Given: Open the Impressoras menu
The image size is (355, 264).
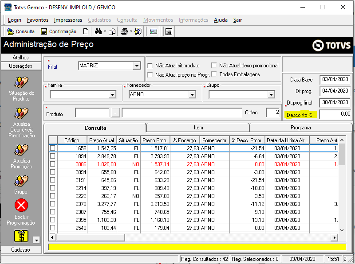Looking at the screenshot, I should 68,20.
